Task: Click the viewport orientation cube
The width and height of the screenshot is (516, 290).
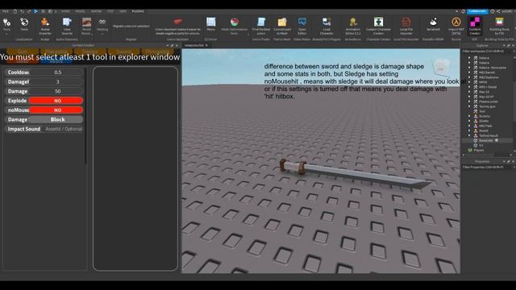Action: point(441,68)
